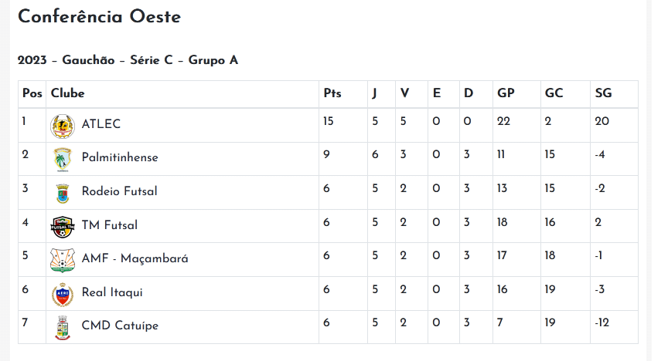The image size is (668, 361).
Task: Open the TM Futsal club page link
Action: (110, 224)
